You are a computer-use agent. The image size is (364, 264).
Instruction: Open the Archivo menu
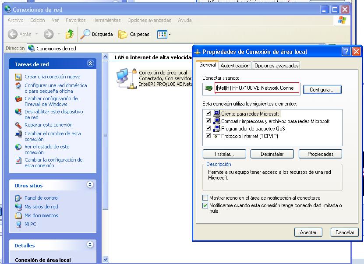click(15, 20)
